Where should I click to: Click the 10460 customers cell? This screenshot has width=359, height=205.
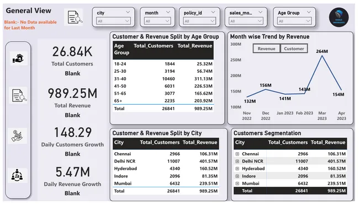[168, 79]
